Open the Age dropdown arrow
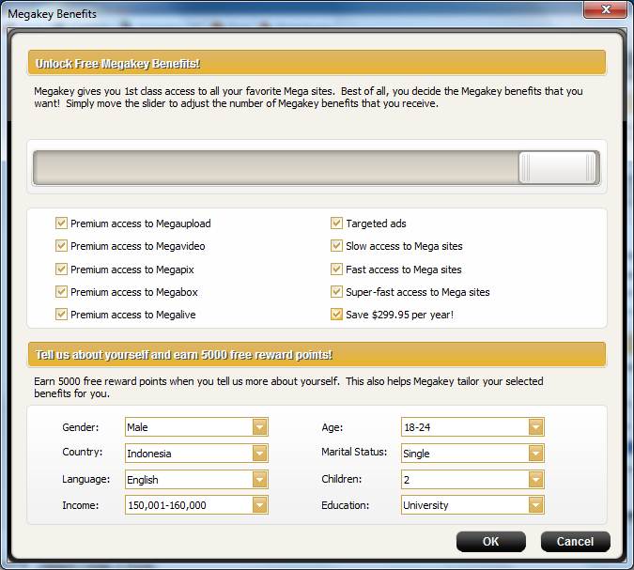The width and height of the screenshot is (634, 570). click(x=535, y=427)
